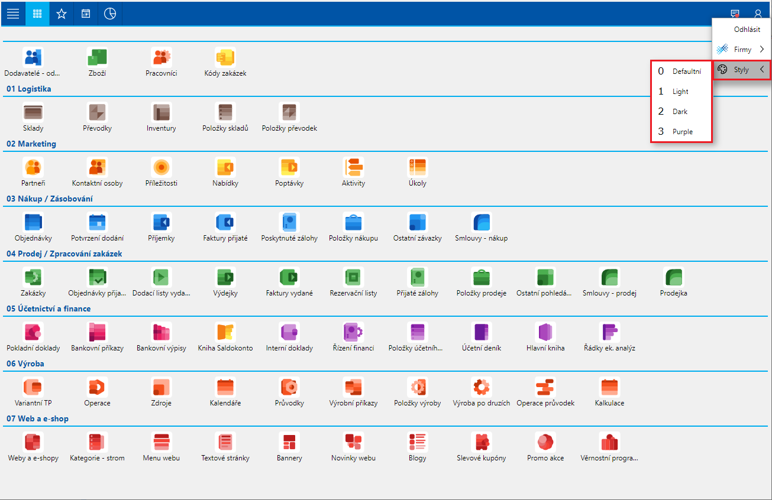Image resolution: width=772 pixels, height=500 pixels.
Task: Open Účetní deník module
Action: (x=482, y=336)
